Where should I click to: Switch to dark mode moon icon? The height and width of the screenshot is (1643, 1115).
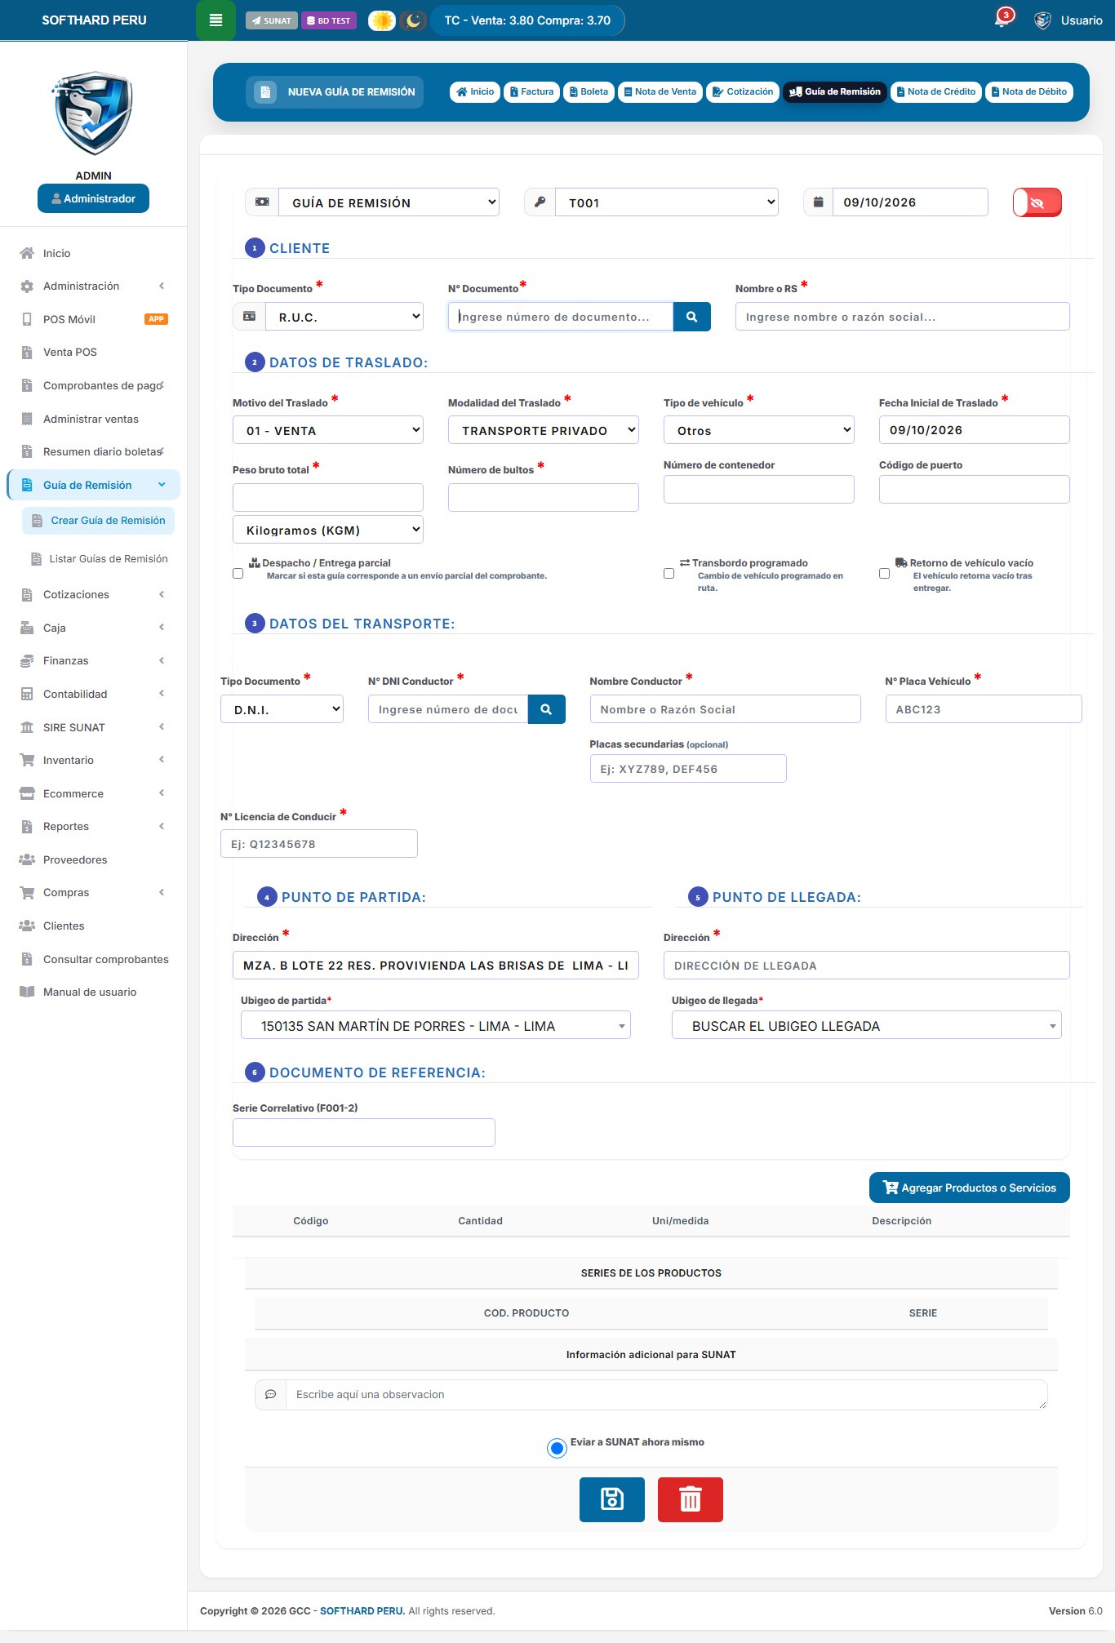click(x=414, y=20)
